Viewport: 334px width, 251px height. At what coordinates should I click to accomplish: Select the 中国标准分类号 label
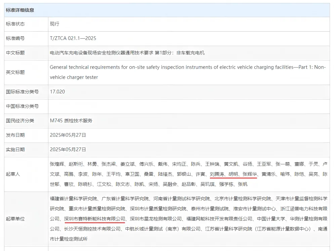(23, 106)
